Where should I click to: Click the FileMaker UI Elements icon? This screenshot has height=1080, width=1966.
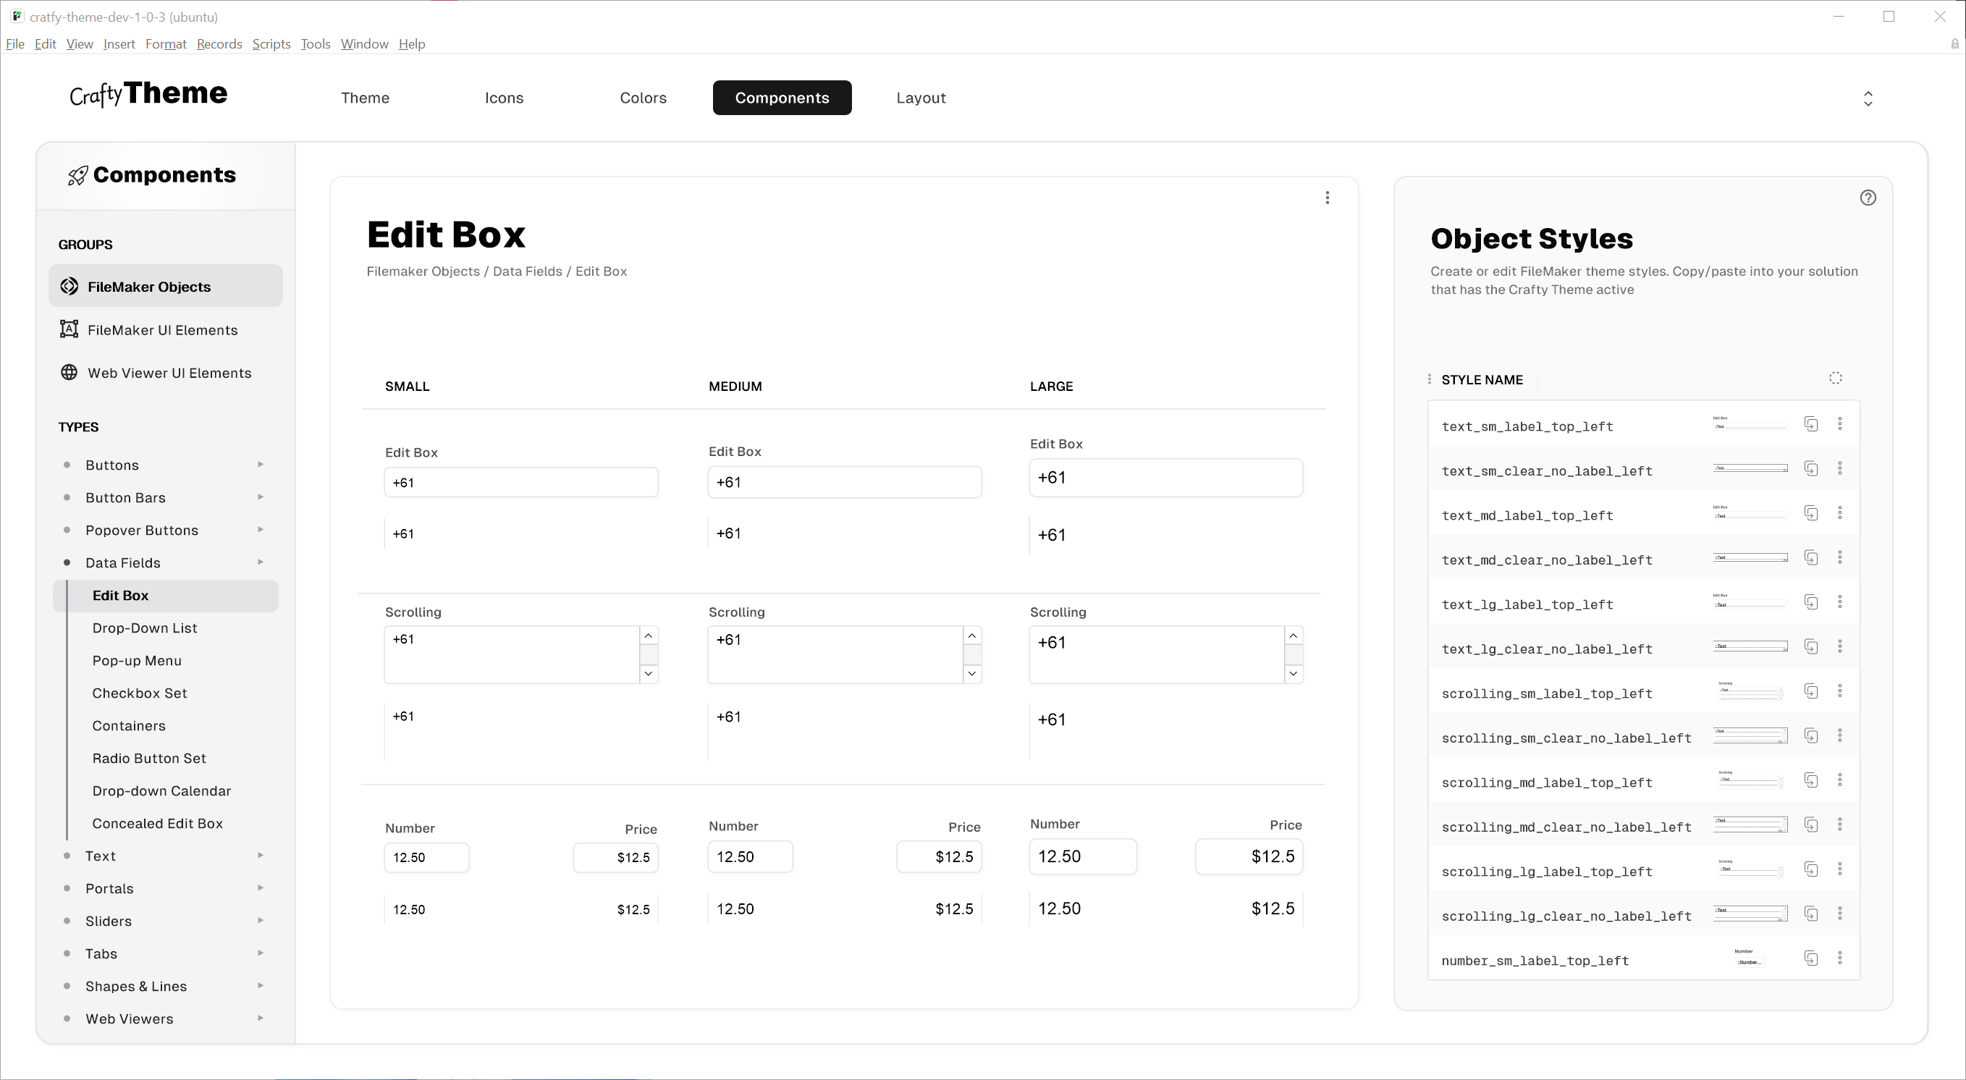pyautogui.click(x=69, y=329)
